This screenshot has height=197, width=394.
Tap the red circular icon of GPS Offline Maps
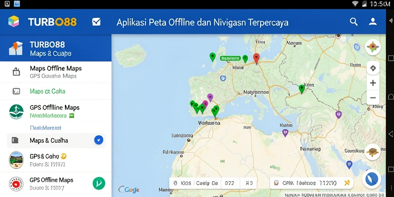pyautogui.click(x=16, y=184)
